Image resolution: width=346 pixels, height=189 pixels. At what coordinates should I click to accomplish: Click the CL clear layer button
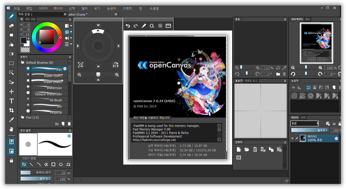[152, 26]
